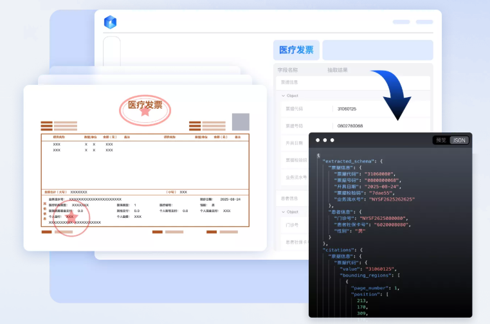Click the second pill button in top-right header
The image size is (490, 324).
(424, 22)
